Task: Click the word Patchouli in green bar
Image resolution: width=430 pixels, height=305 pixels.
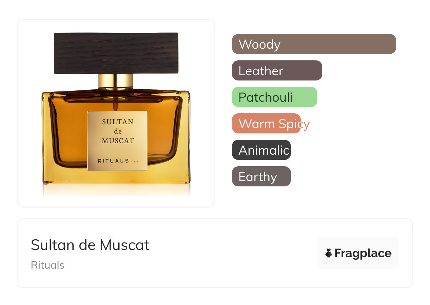Action: click(265, 97)
